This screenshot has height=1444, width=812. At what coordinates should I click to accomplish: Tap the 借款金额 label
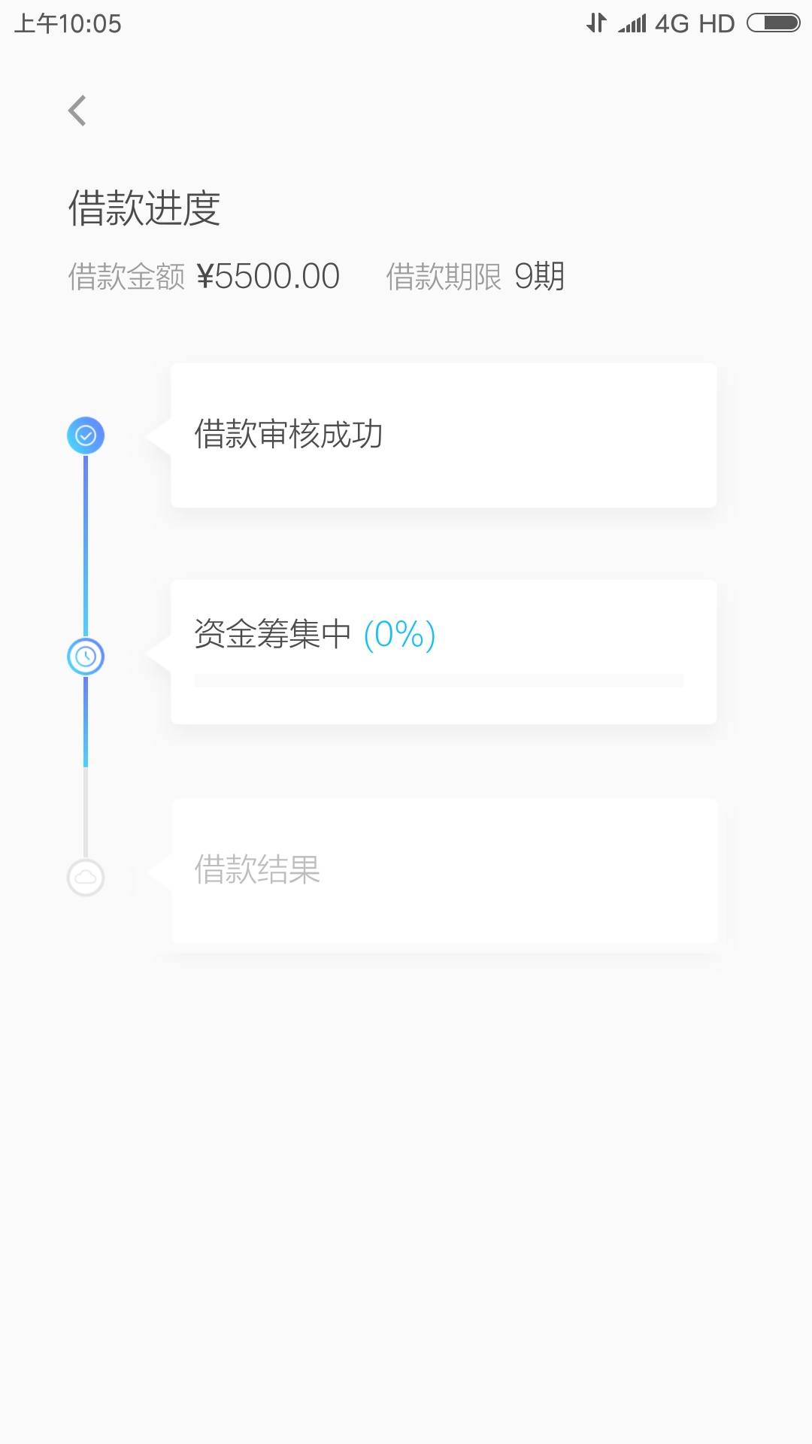(x=126, y=277)
